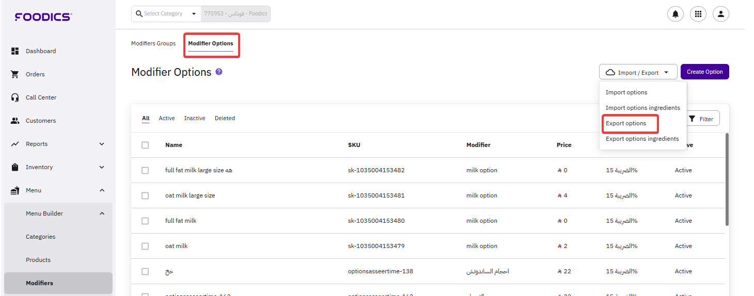This screenshot has height=296, width=754.
Task: Open Customers in the sidebar
Action: (41, 121)
